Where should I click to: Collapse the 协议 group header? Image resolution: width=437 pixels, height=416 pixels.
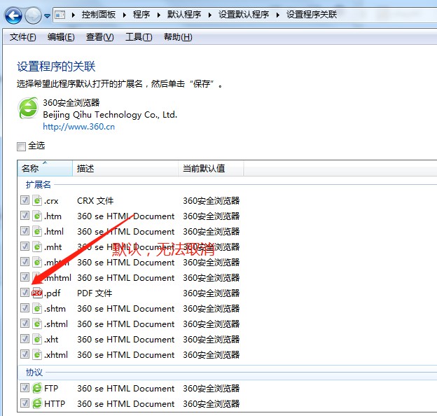click(34, 373)
